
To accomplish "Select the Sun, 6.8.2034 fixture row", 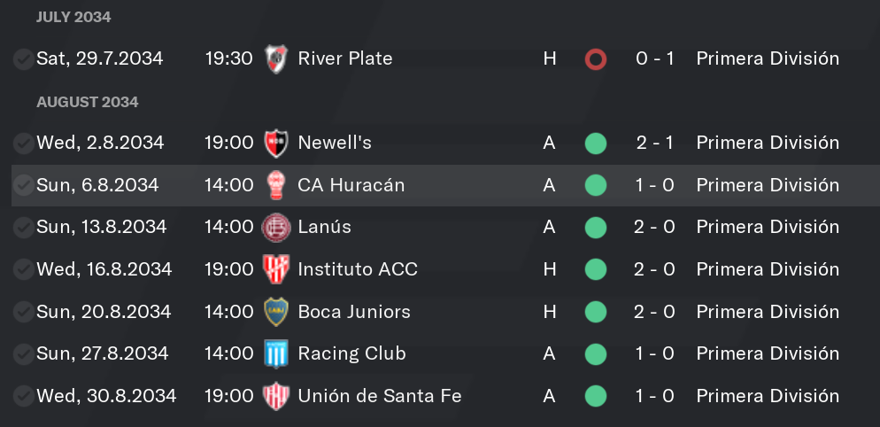I will tap(445, 185).
